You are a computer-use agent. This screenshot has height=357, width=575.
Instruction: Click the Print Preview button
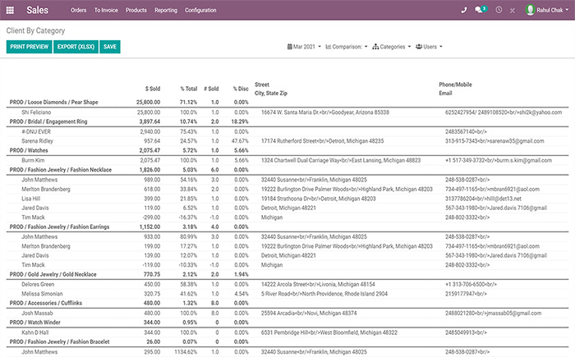(x=30, y=47)
